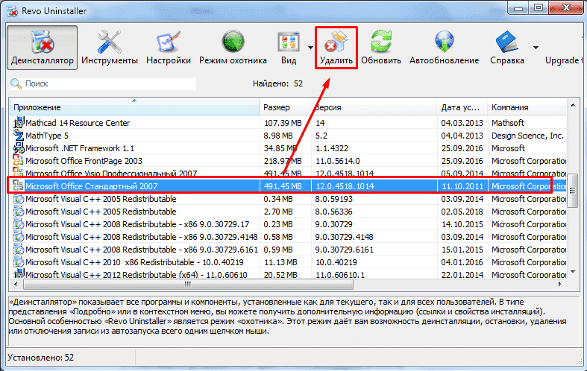Image resolution: width=587 pixels, height=371 pixels.
Task: Expand the Вид dropdown arrow
Action: tap(310, 48)
